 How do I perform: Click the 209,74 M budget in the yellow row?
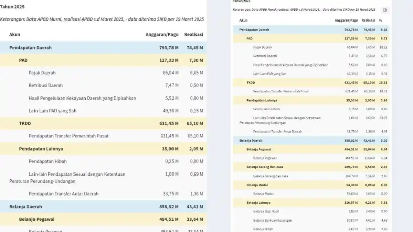351,167
